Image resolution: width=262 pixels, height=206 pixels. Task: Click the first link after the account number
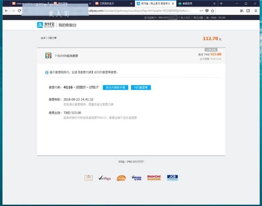point(185,17)
